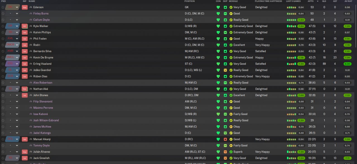This screenshot has width=357, height=164.
Task: Tick the select circle for Erling Haaland
Action: [x=3, y=64]
